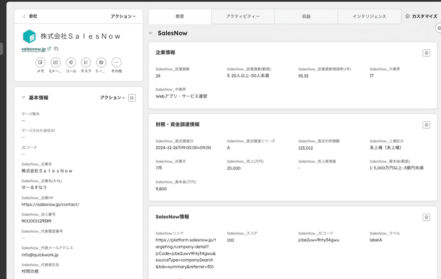Schedule a ミーティング
The height and width of the screenshot is (279, 441).
click(x=101, y=63)
